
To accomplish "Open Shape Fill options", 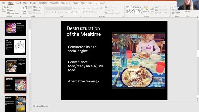I will click(161, 7).
